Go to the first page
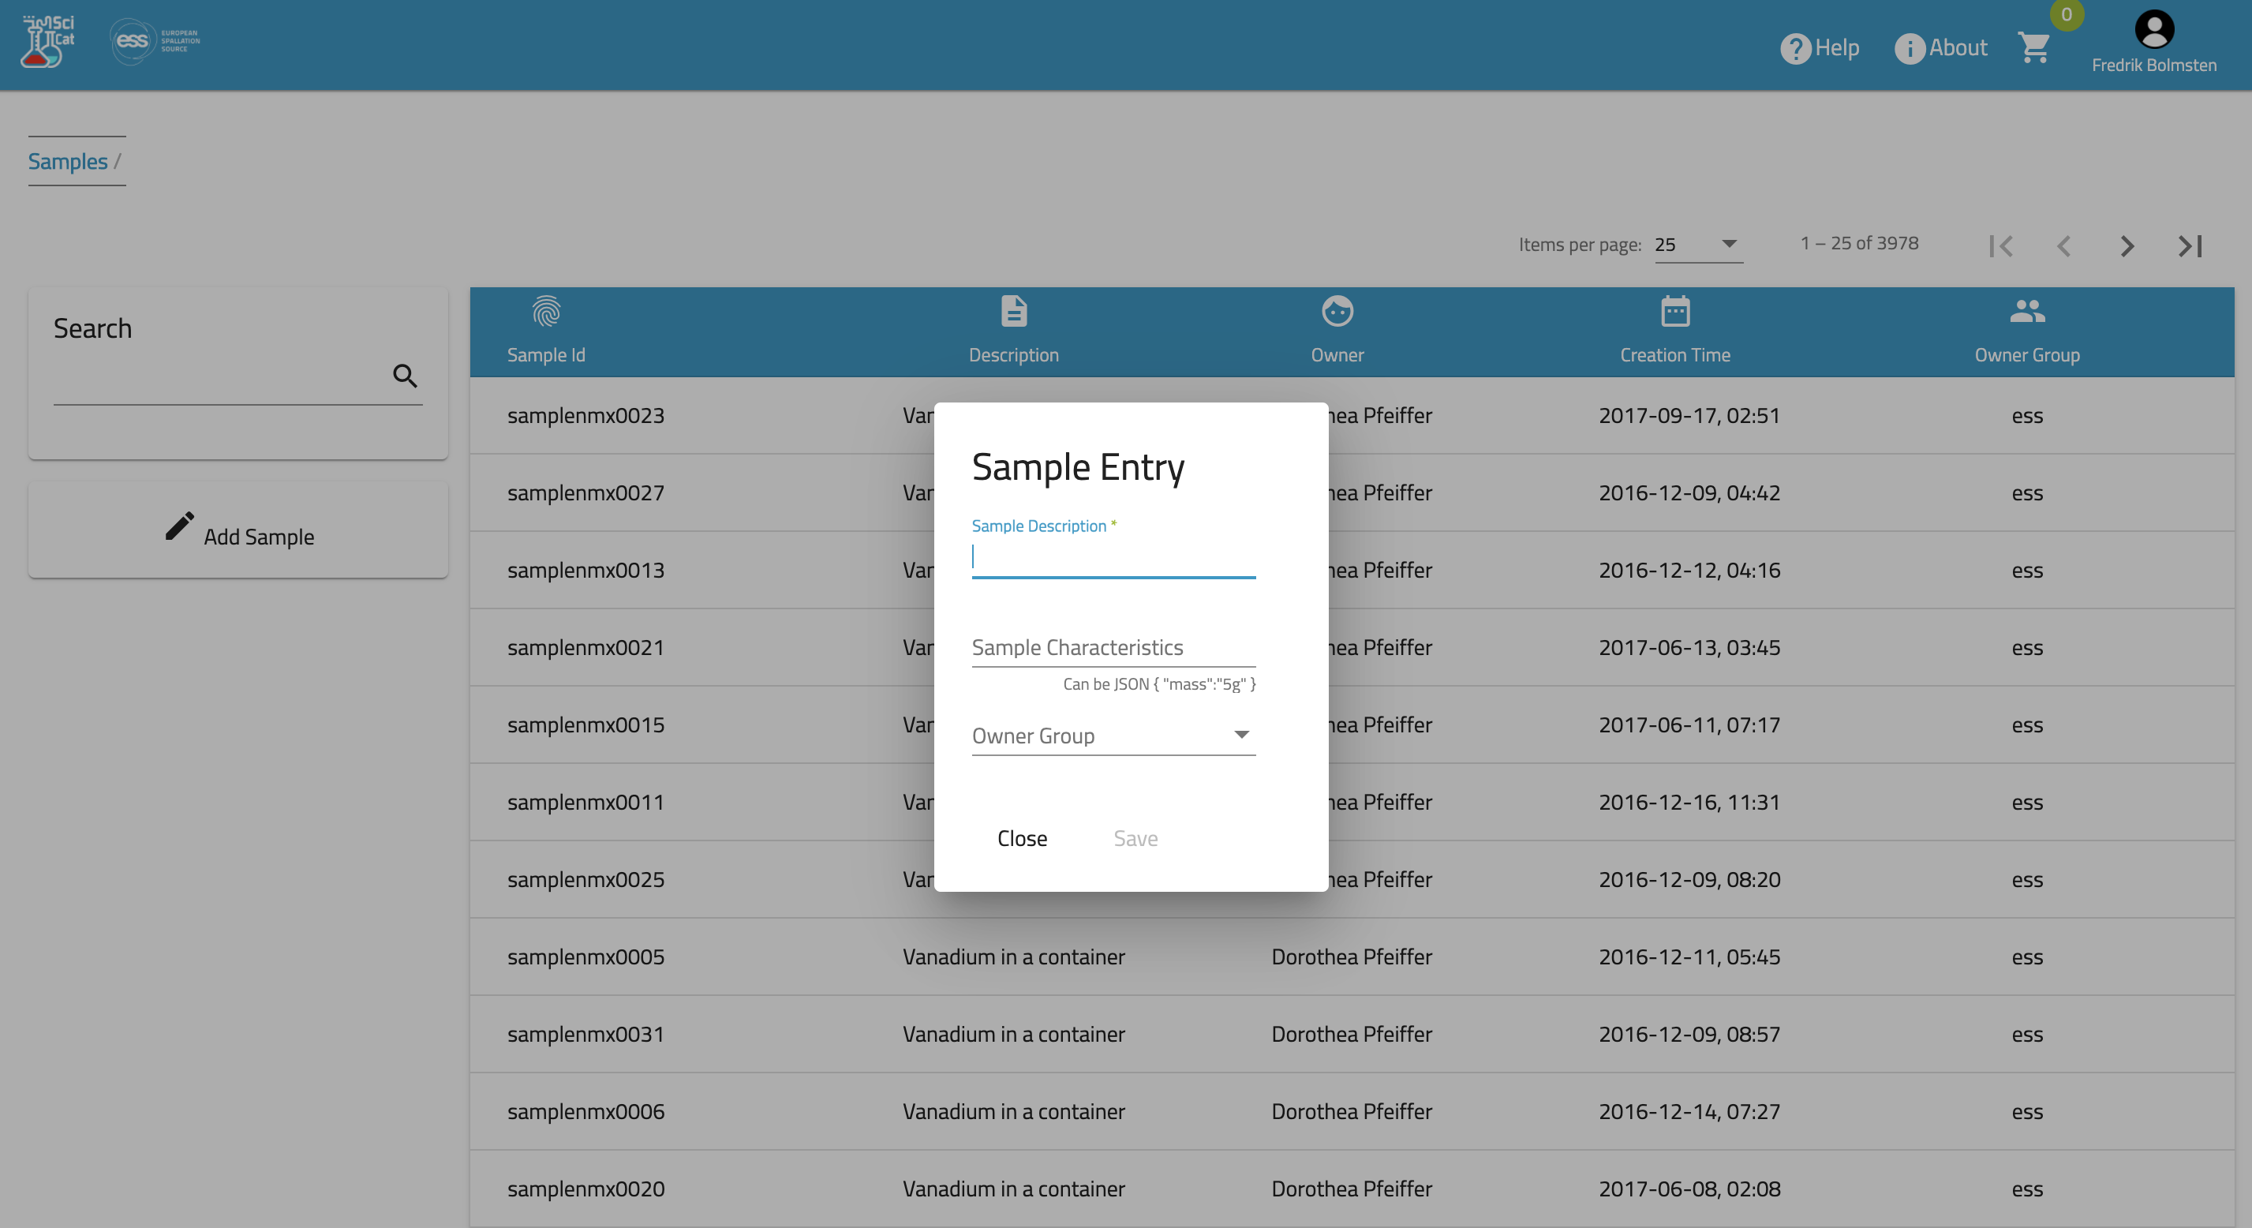Viewport: 2252px width, 1228px height. [2000, 245]
